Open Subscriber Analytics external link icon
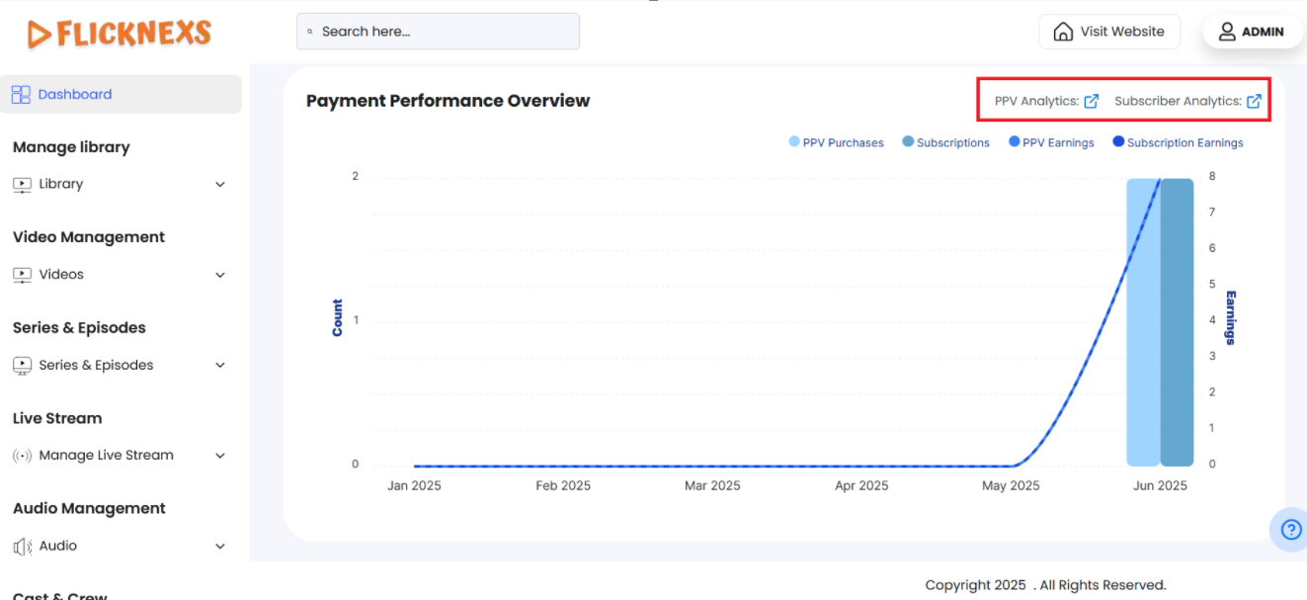The image size is (1307, 600). click(x=1254, y=101)
